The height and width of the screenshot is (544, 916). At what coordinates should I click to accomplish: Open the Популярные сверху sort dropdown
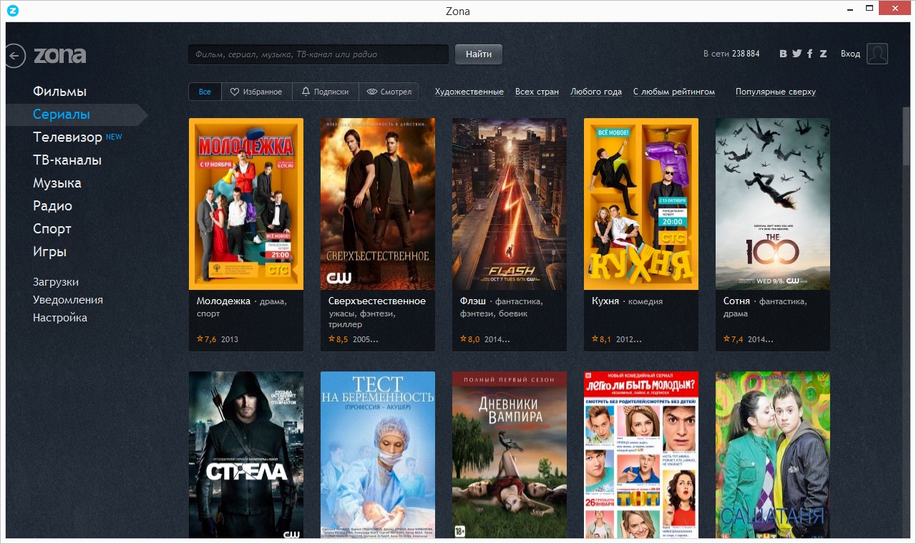point(776,92)
